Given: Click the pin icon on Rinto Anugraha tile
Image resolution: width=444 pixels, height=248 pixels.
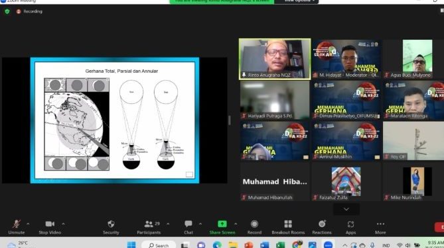Looking at the screenshot, I should point(244,75).
